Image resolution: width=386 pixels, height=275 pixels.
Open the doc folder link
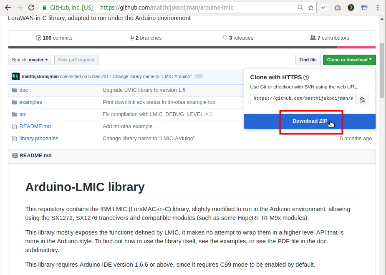24,90
